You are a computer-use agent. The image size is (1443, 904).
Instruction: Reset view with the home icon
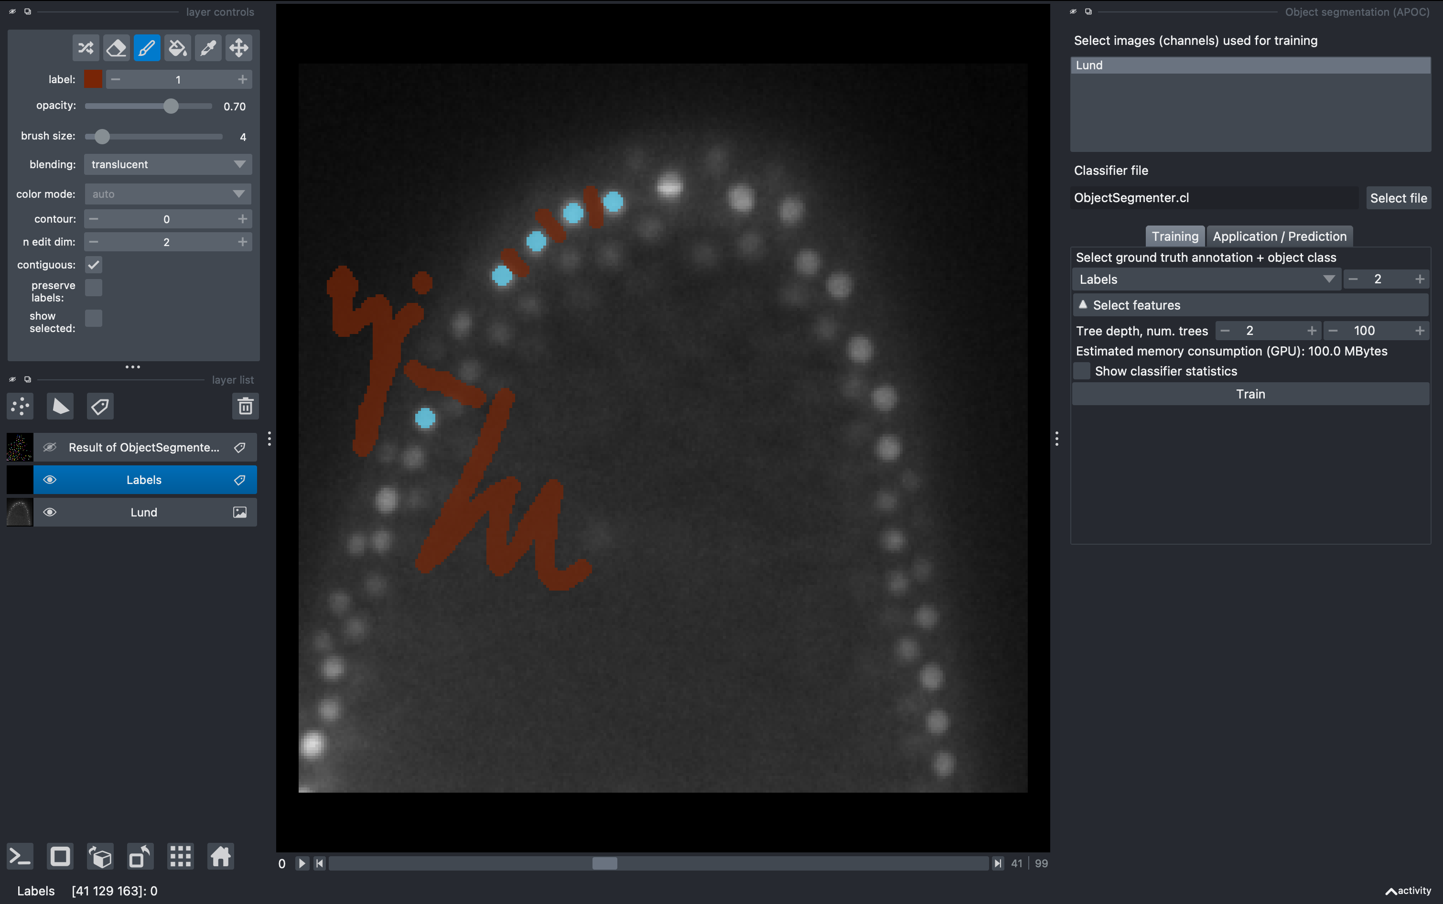click(x=220, y=857)
